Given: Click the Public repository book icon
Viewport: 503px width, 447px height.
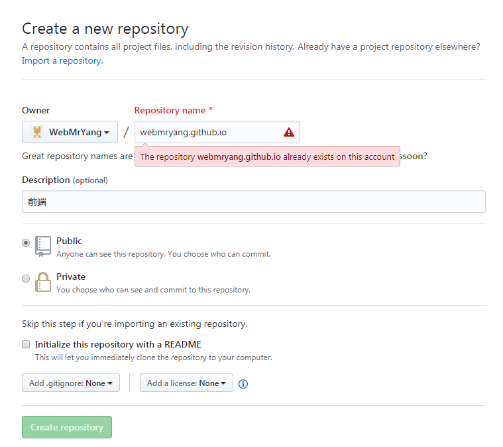Looking at the screenshot, I should pyautogui.click(x=43, y=246).
